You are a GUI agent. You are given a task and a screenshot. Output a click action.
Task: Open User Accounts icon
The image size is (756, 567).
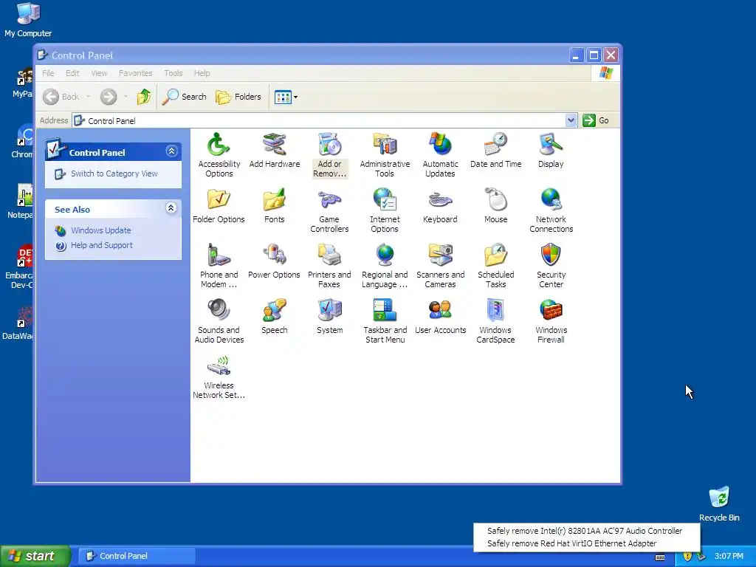click(440, 317)
